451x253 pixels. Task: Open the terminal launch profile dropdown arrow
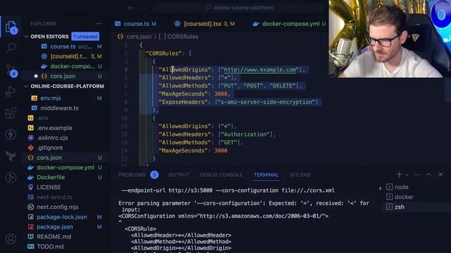pyautogui.click(x=407, y=175)
